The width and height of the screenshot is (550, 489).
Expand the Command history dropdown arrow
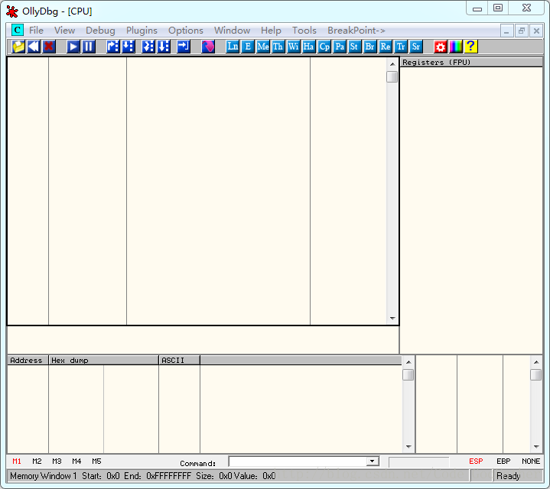pyautogui.click(x=373, y=461)
